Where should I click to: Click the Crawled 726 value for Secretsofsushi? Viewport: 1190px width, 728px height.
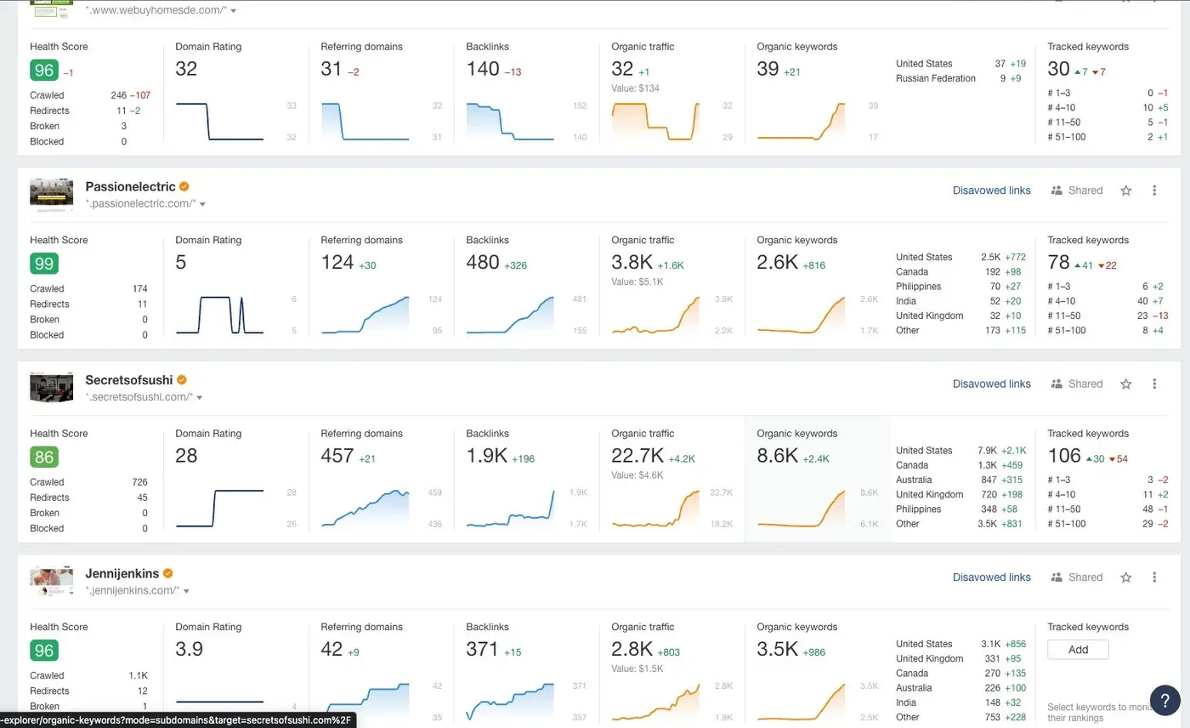(x=139, y=482)
